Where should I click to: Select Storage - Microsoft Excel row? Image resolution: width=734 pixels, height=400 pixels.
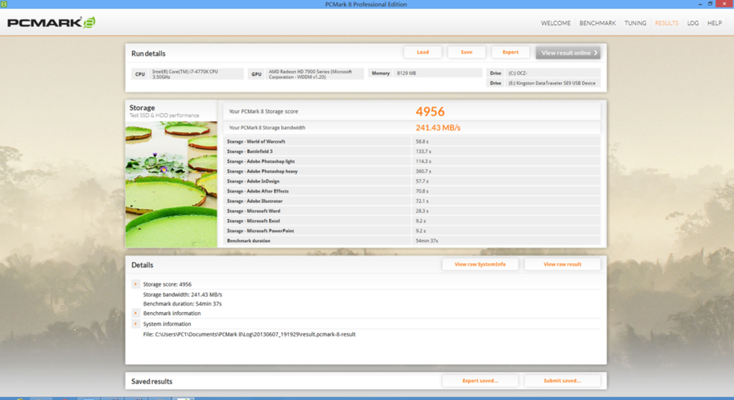tap(412, 221)
